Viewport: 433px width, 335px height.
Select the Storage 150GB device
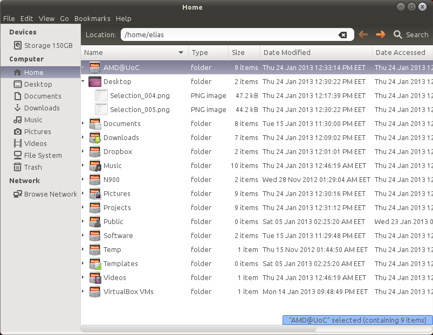coord(47,46)
